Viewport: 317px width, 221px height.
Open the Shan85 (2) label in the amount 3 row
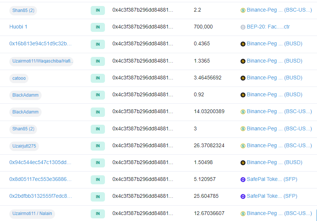23,129
